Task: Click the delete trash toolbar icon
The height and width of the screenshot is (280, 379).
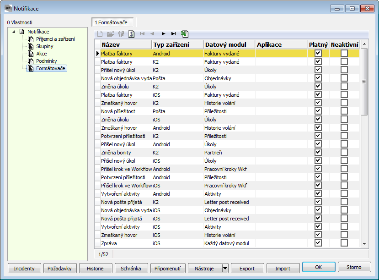Action: tap(121, 33)
